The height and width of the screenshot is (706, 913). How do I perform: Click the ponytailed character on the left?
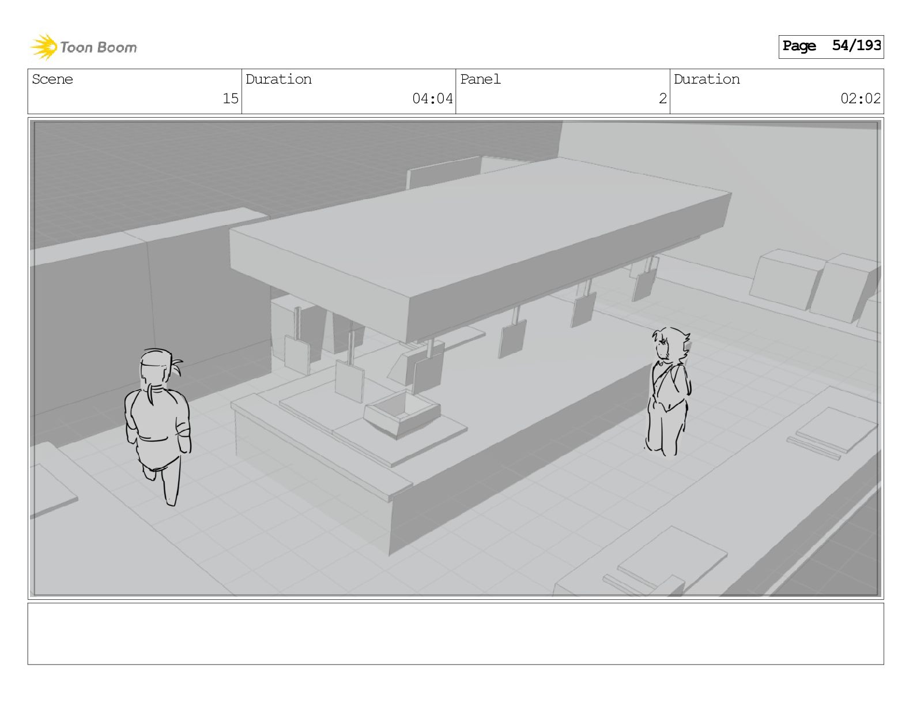[x=158, y=427]
